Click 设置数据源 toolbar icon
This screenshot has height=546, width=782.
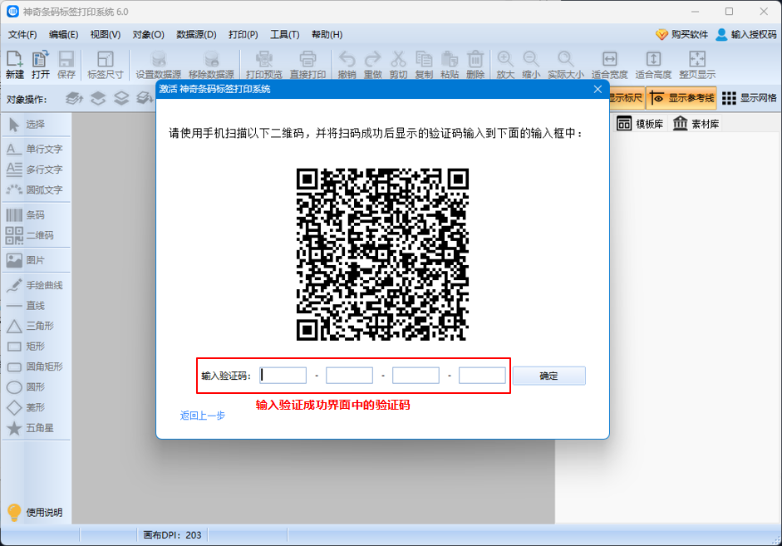159,65
